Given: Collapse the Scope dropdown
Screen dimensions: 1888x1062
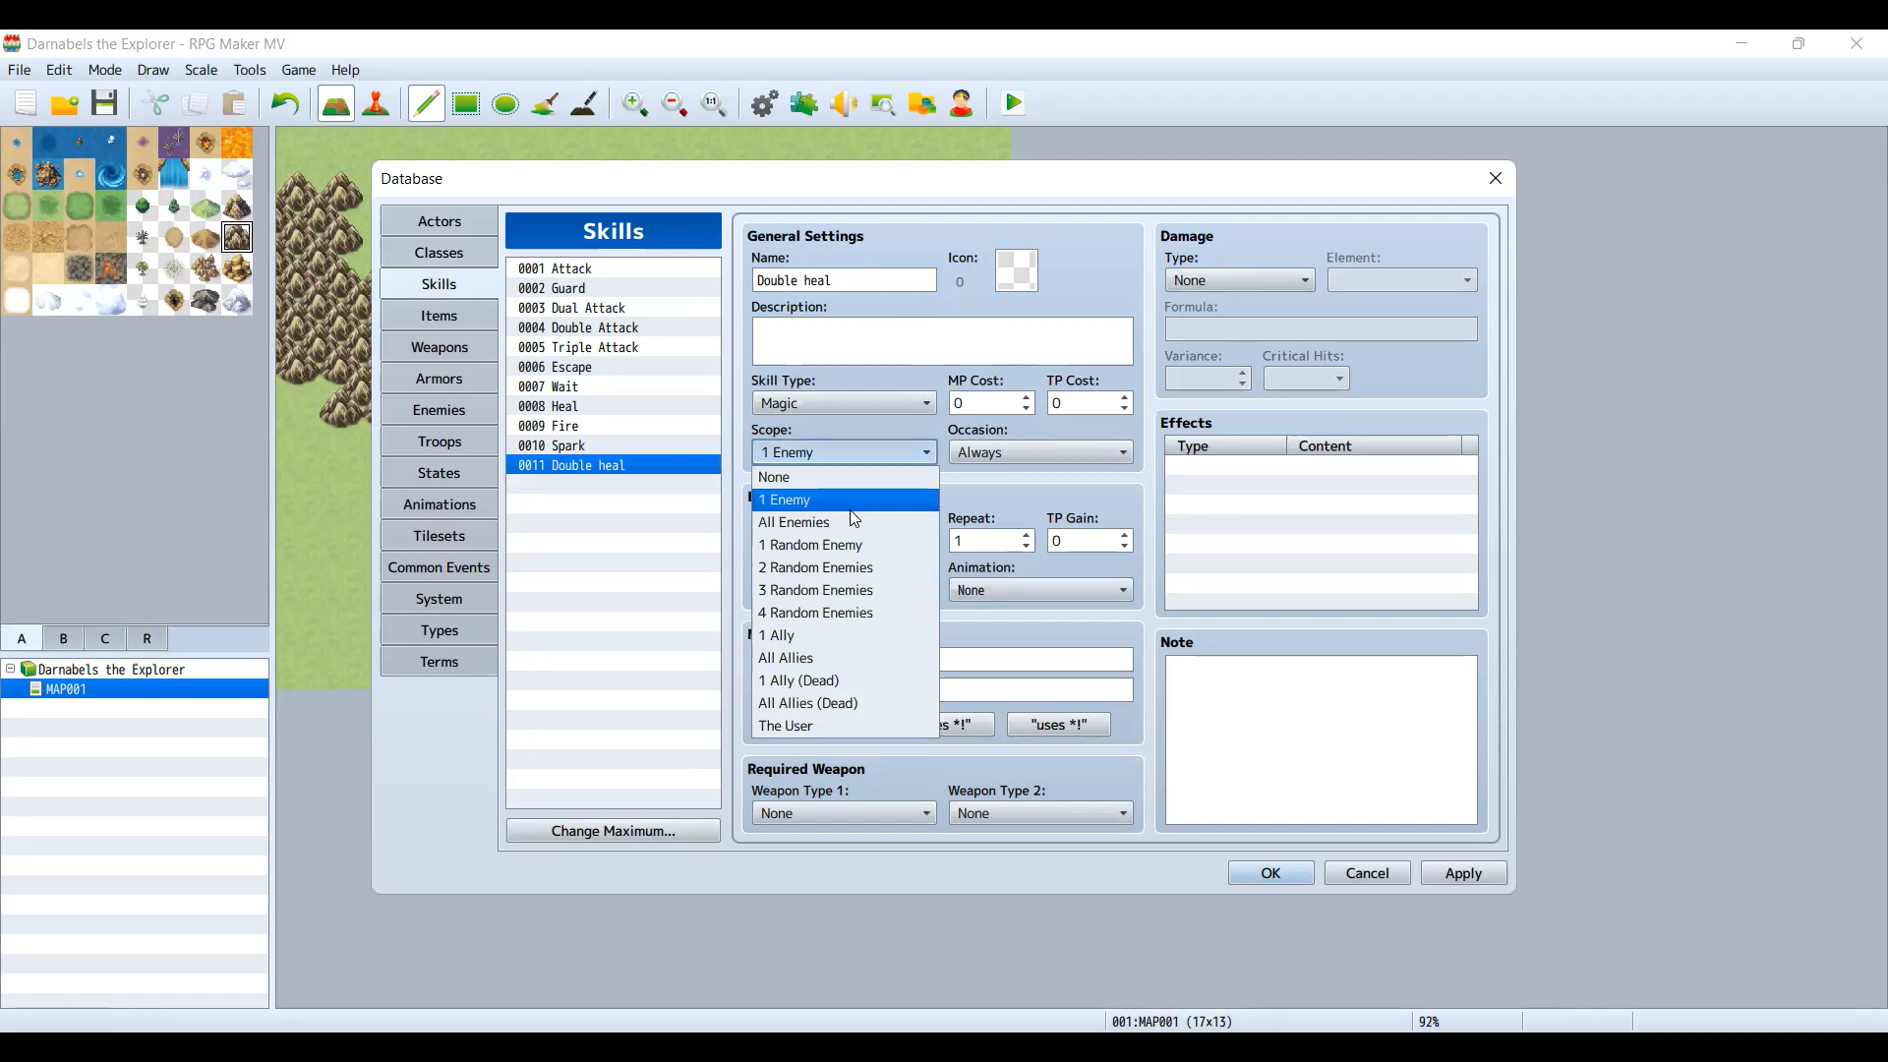Looking at the screenshot, I should (844, 452).
